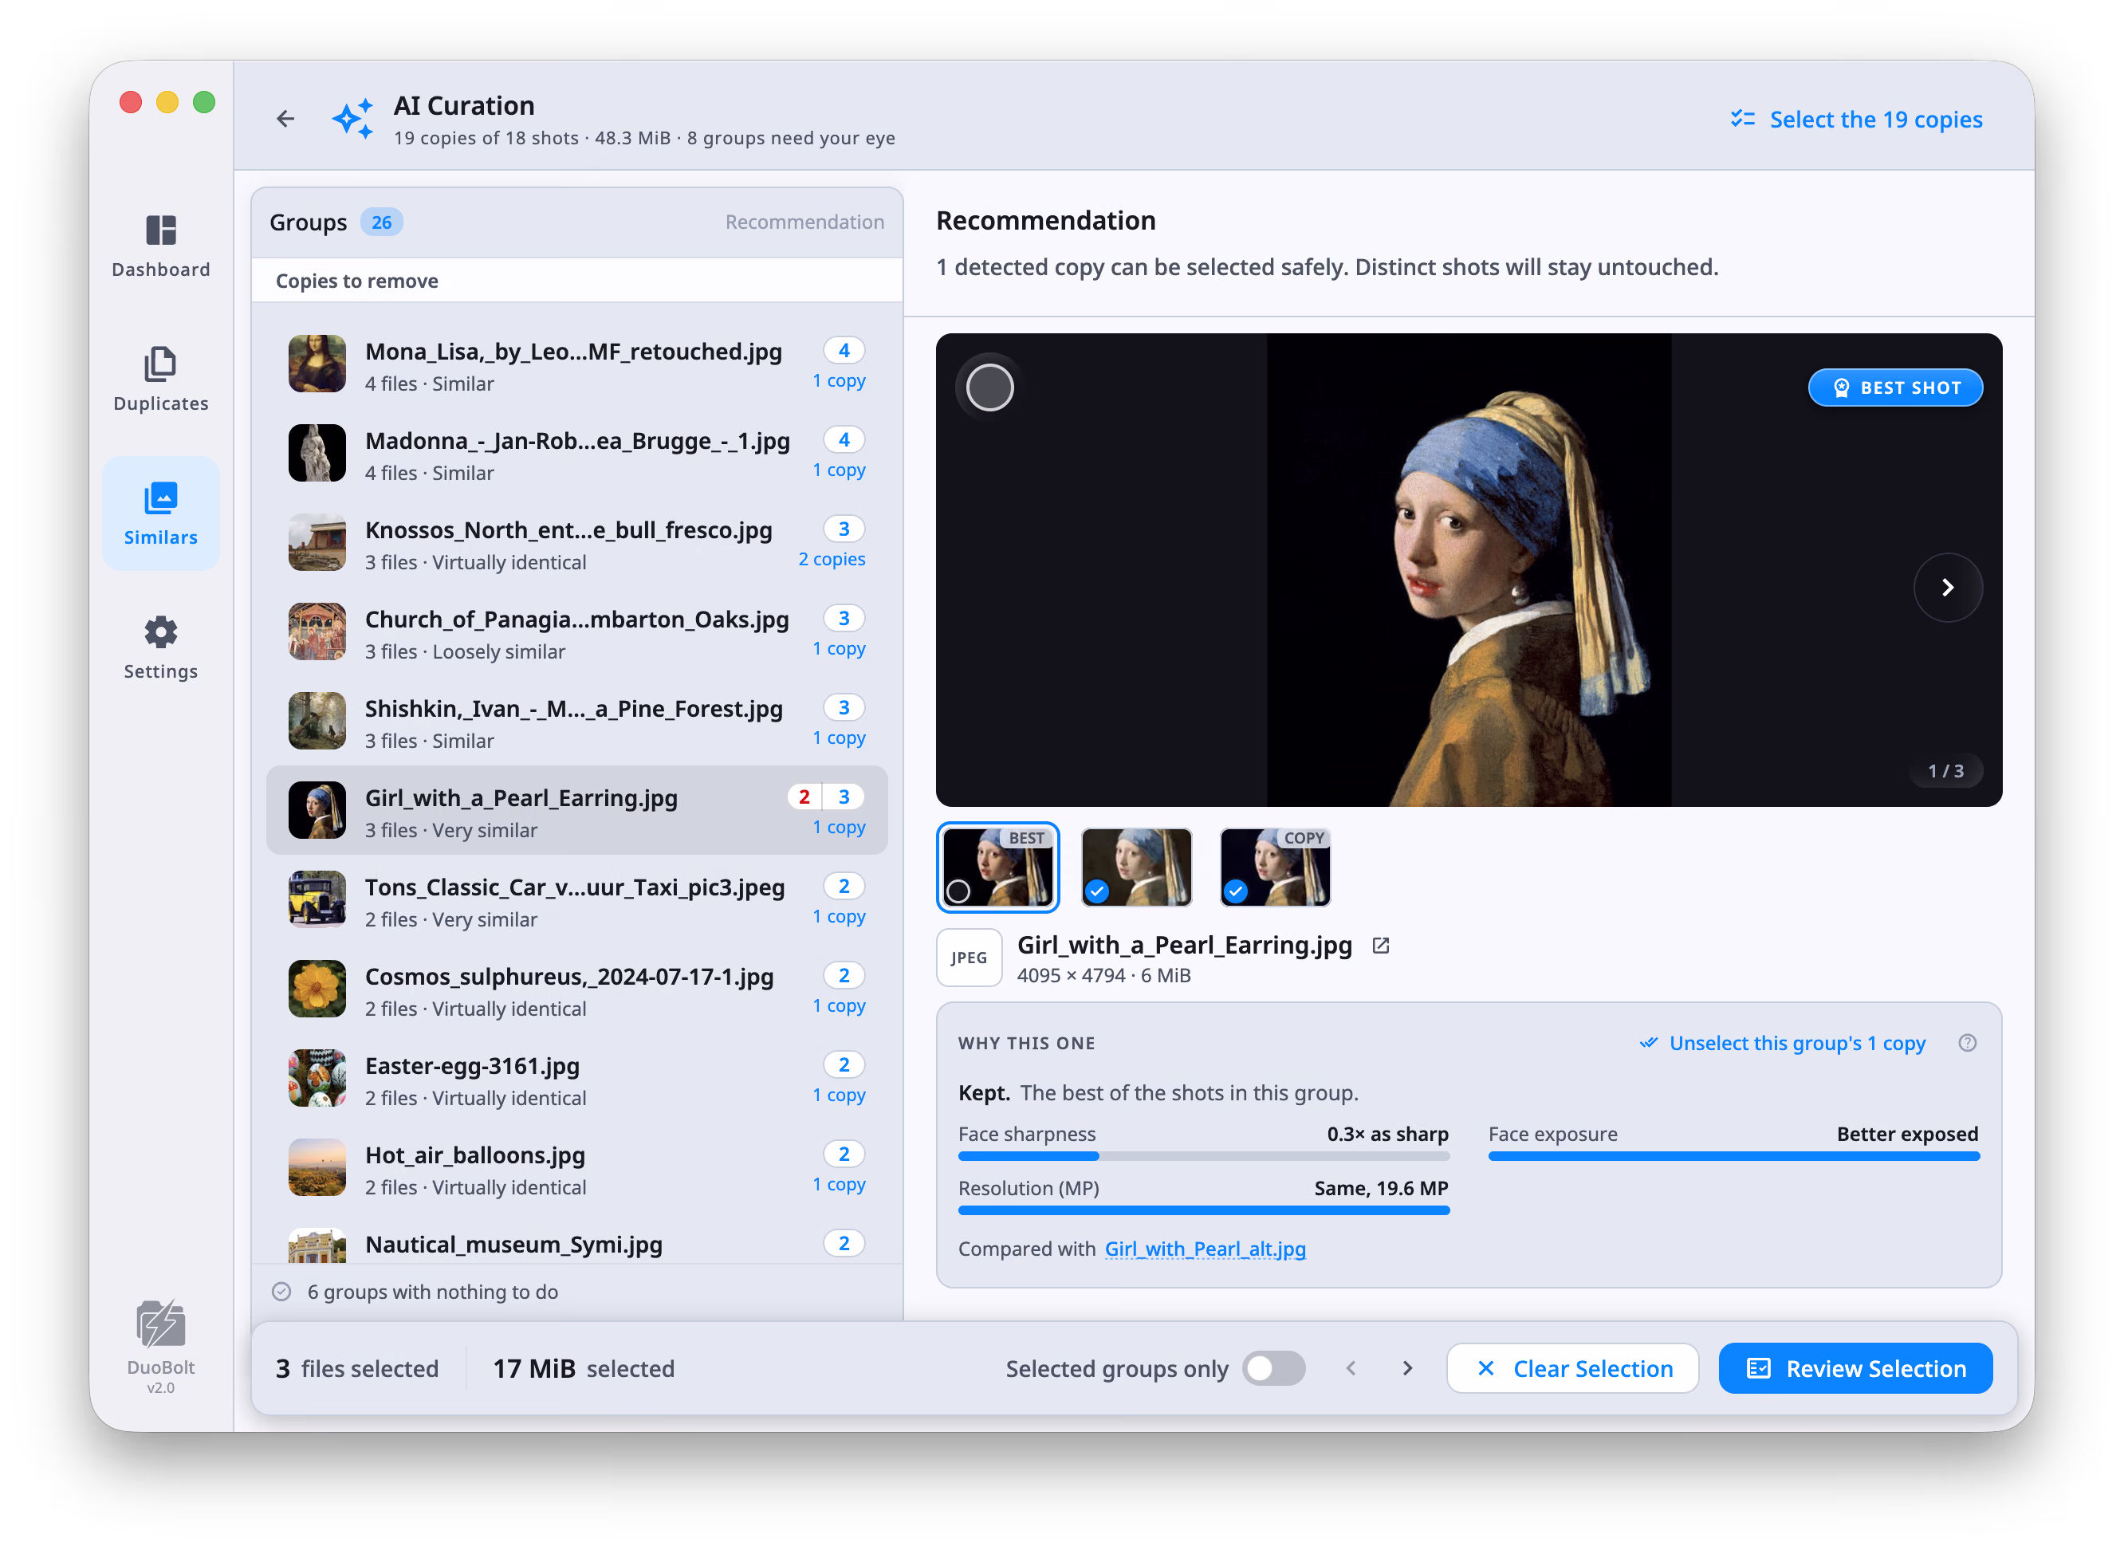Viewport: 2124px width, 1550px height.
Task: Open the Knossos fresco thumbnail icon
Action: tap(317, 542)
